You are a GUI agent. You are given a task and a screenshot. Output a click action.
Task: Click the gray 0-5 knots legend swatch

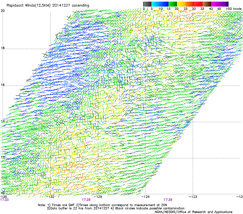tap(147, 4)
